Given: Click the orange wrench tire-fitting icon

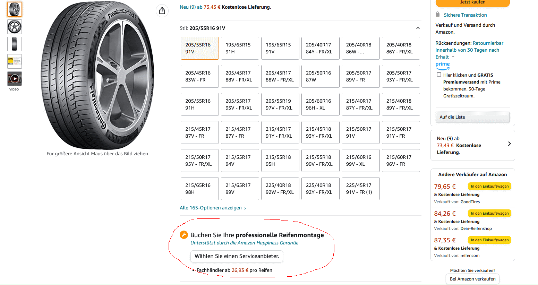Looking at the screenshot, I should point(184,235).
